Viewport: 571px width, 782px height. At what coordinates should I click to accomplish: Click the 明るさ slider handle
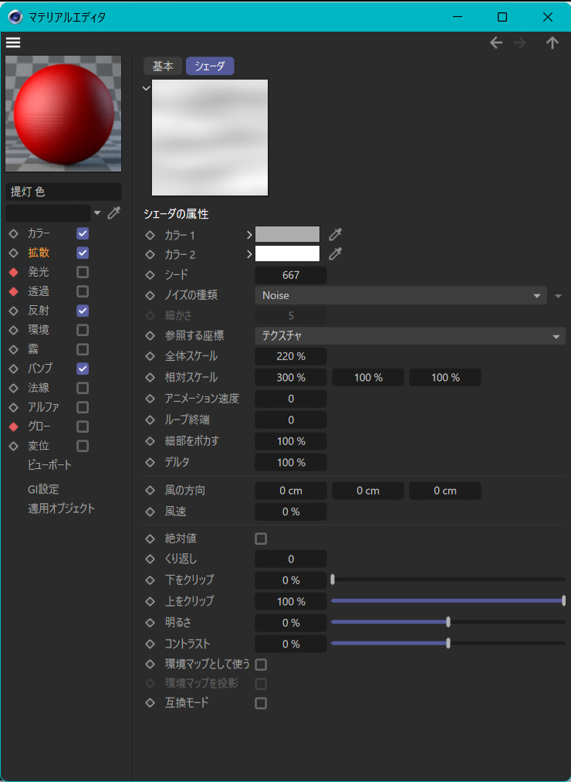pos(448,622)
